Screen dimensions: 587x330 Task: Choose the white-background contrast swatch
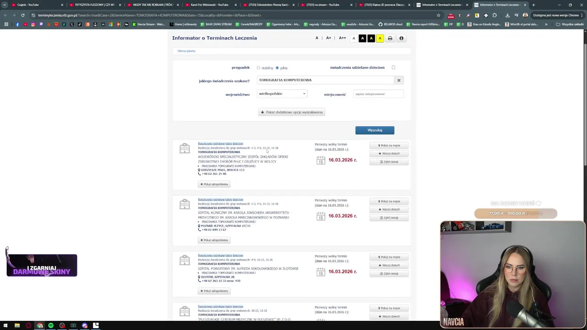point(354,38)
